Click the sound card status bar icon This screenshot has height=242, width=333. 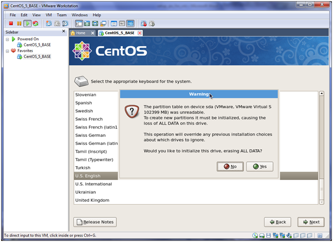289,235
